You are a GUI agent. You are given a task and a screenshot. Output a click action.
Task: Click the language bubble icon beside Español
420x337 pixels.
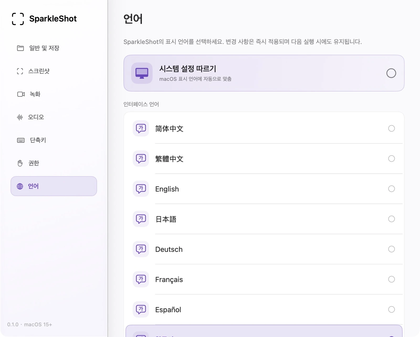point(141,309)
